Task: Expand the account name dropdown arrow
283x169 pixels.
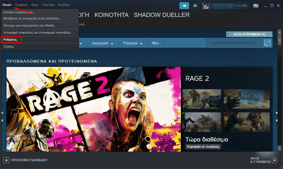Action: coord(237,6)
